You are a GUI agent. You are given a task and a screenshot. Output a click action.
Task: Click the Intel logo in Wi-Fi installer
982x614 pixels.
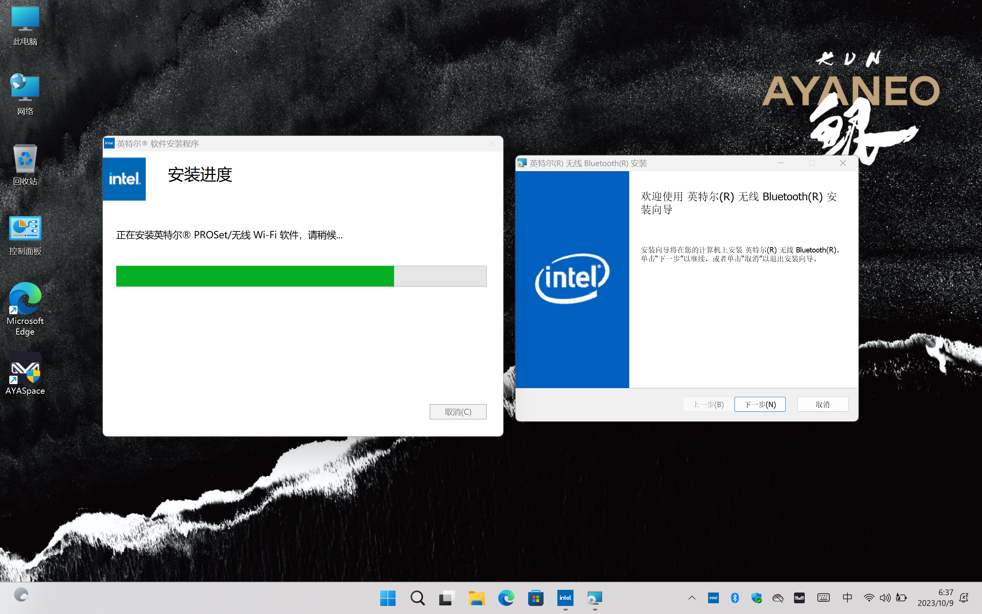coord(124,179)
